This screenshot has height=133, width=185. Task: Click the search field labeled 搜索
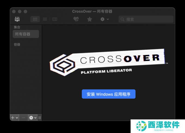pos(148,19)
